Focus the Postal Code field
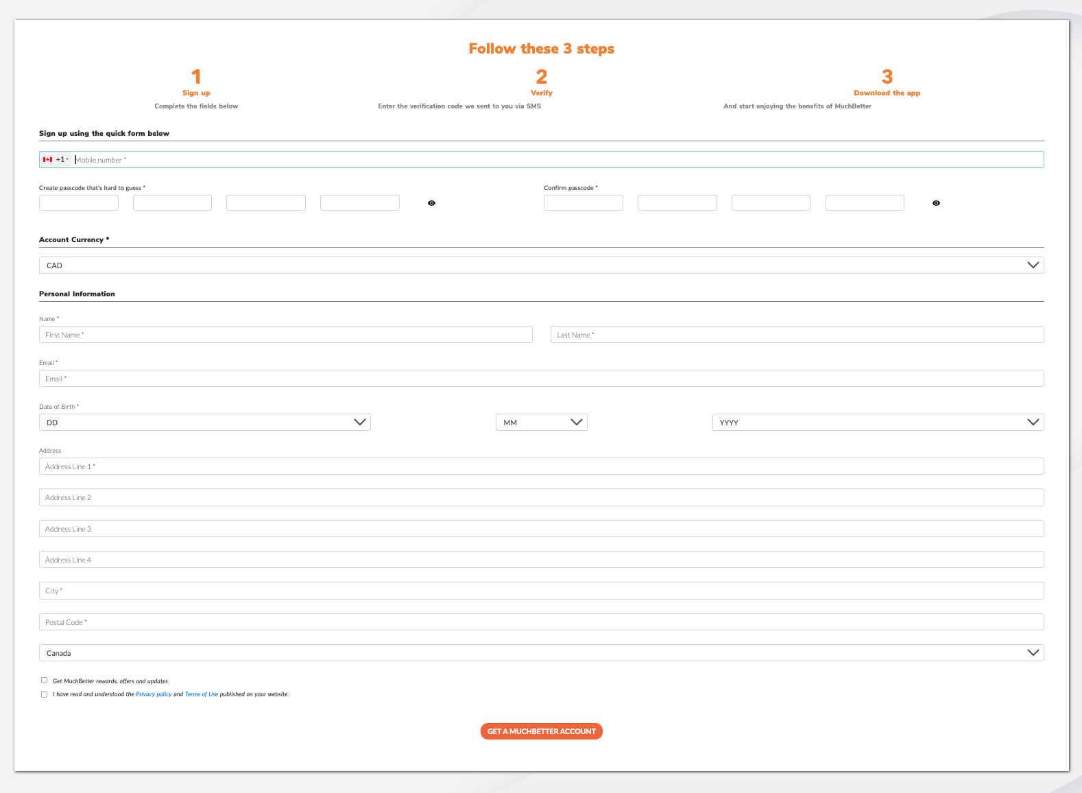The width and height of the screenshot is (1082, 793). click(x=541, y=622)
